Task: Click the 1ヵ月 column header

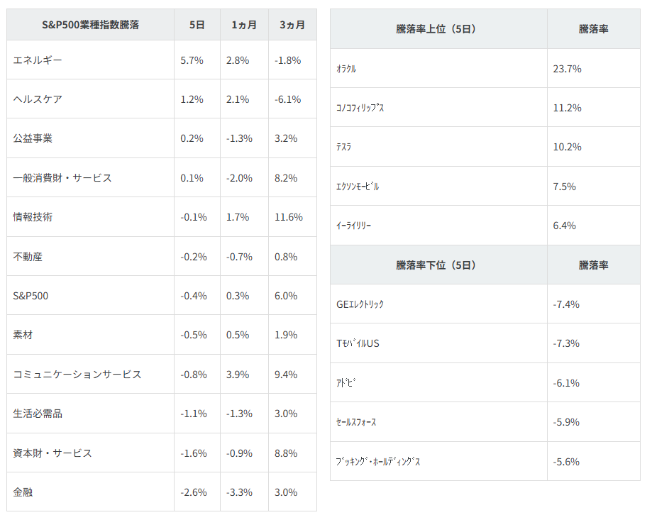Action: click(x=244, y=25)
